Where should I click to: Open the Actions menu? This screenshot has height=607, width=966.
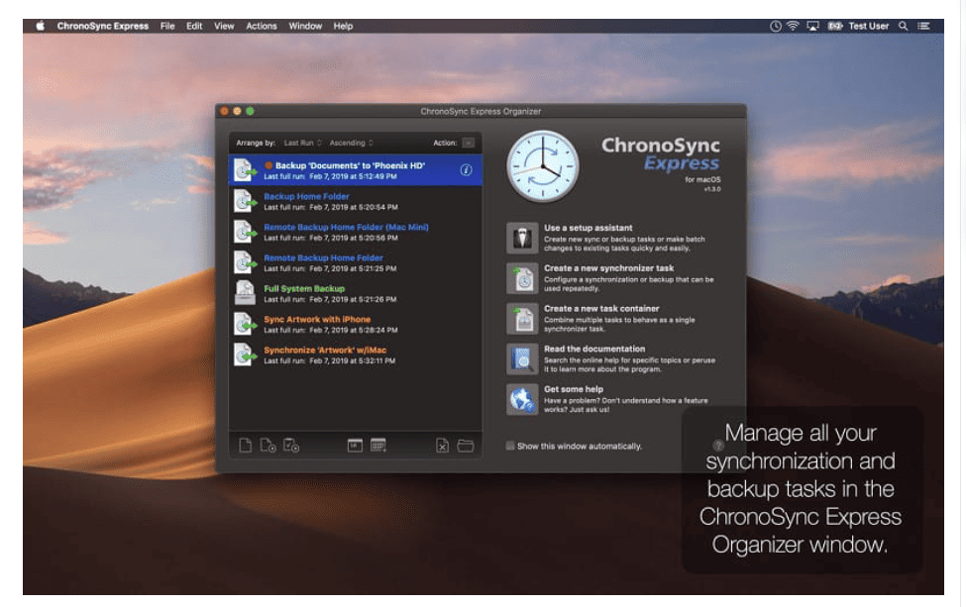point(262,26)
